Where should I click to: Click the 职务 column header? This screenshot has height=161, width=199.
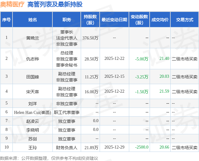tap(67, 20)
